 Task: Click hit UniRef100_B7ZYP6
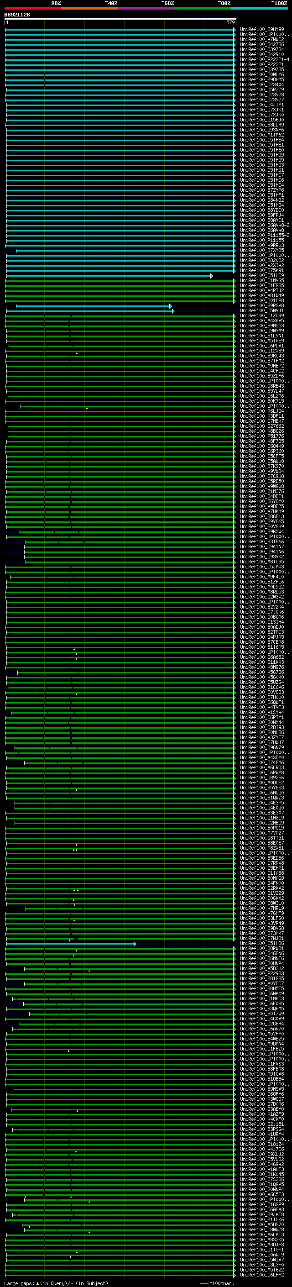point(262,190)
